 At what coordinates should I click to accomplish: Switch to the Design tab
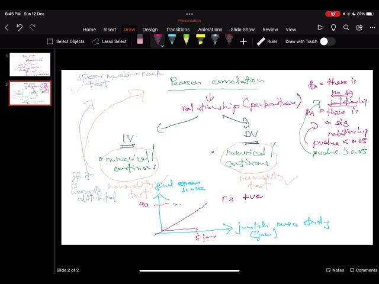[x=150, y=30]
